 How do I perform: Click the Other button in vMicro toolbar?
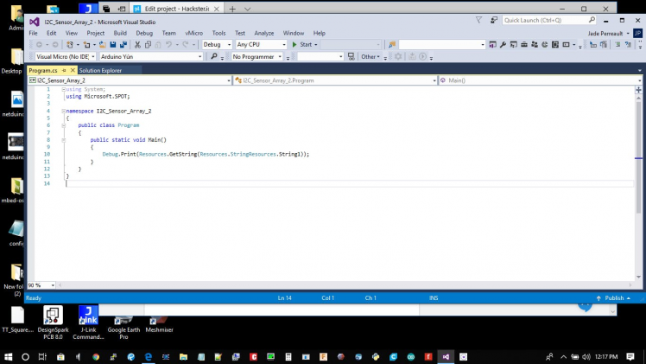370,56
